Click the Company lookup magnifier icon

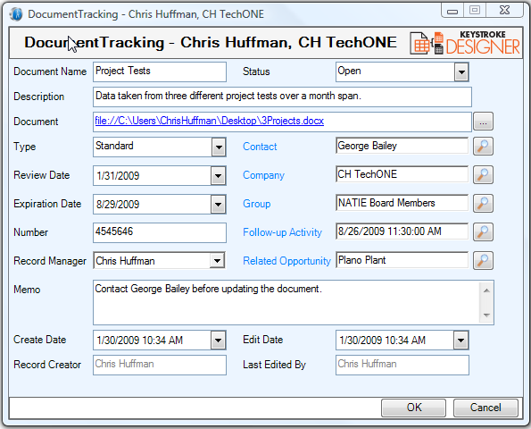pos(483,174)
